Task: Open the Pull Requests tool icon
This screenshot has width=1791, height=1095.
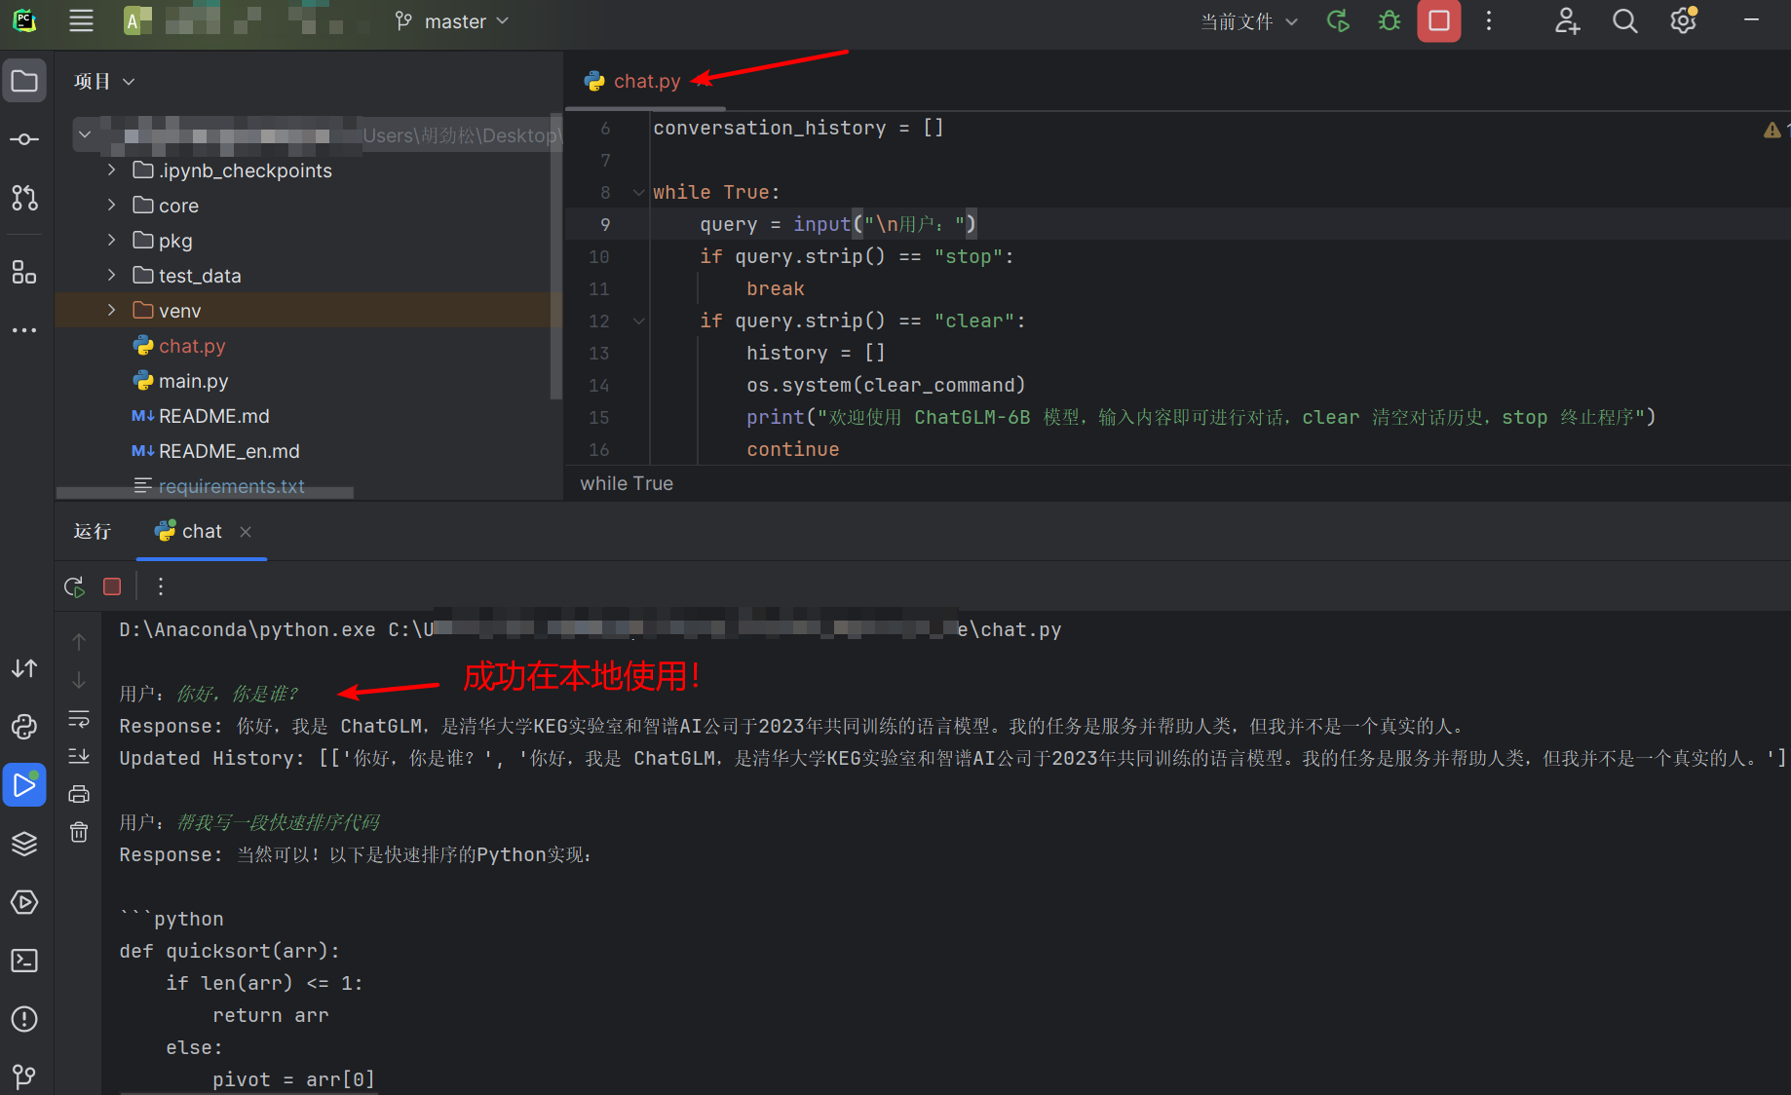Action: [24, 198]
